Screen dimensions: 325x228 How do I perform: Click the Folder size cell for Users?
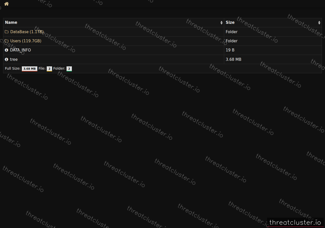click(273, 41)
